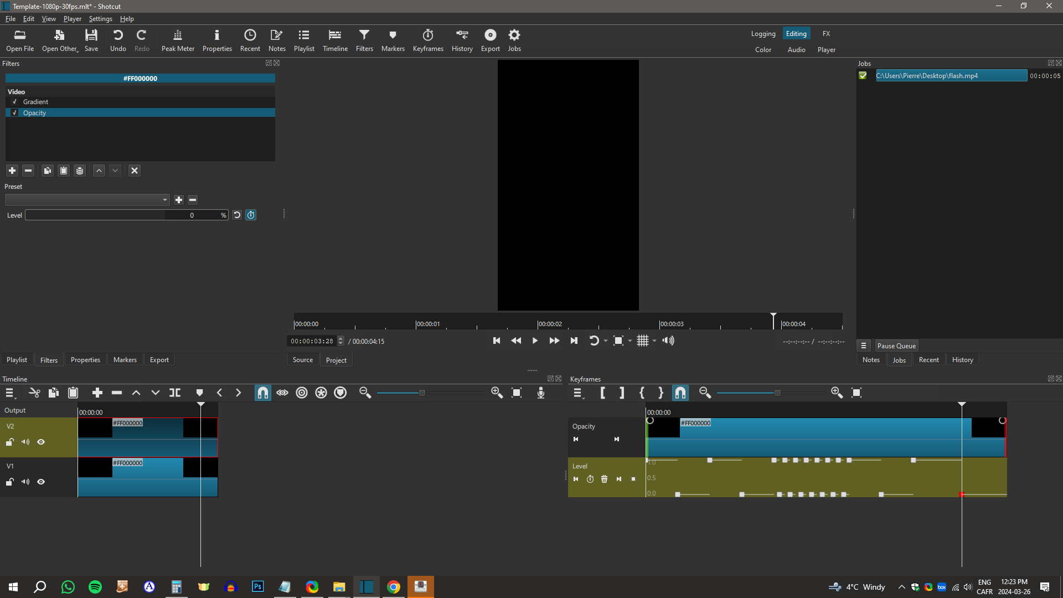Click the Peak Meter toolbar icon
Screen dimensions: 1063x598
point(178,40)
